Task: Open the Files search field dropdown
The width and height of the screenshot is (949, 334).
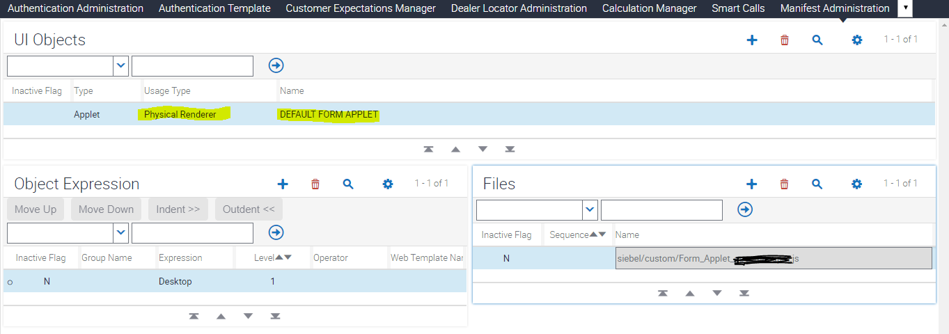Action: [590, 209]
